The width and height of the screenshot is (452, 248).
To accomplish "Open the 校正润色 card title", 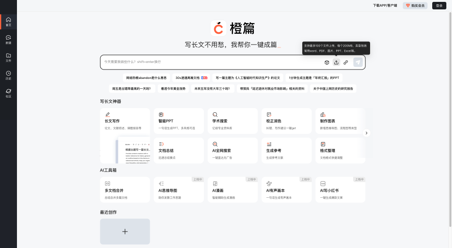I will click(274, 121).
